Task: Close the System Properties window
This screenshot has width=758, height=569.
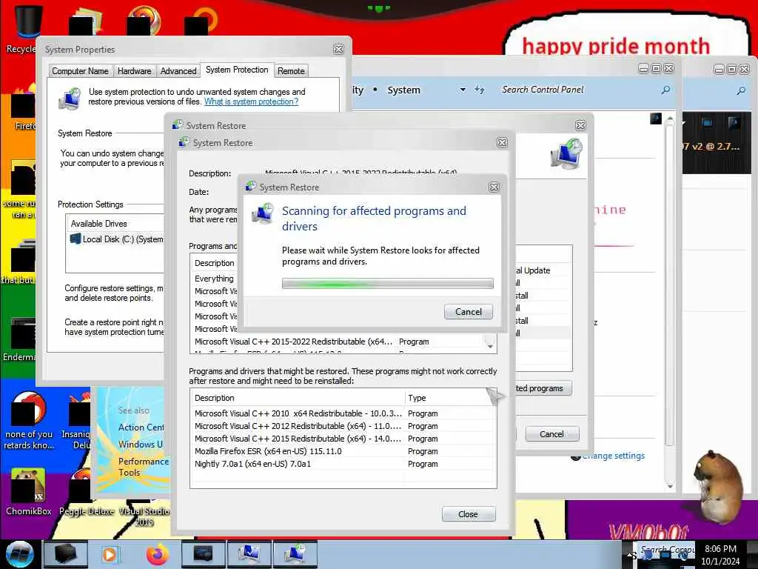Action: click(338, 50)
